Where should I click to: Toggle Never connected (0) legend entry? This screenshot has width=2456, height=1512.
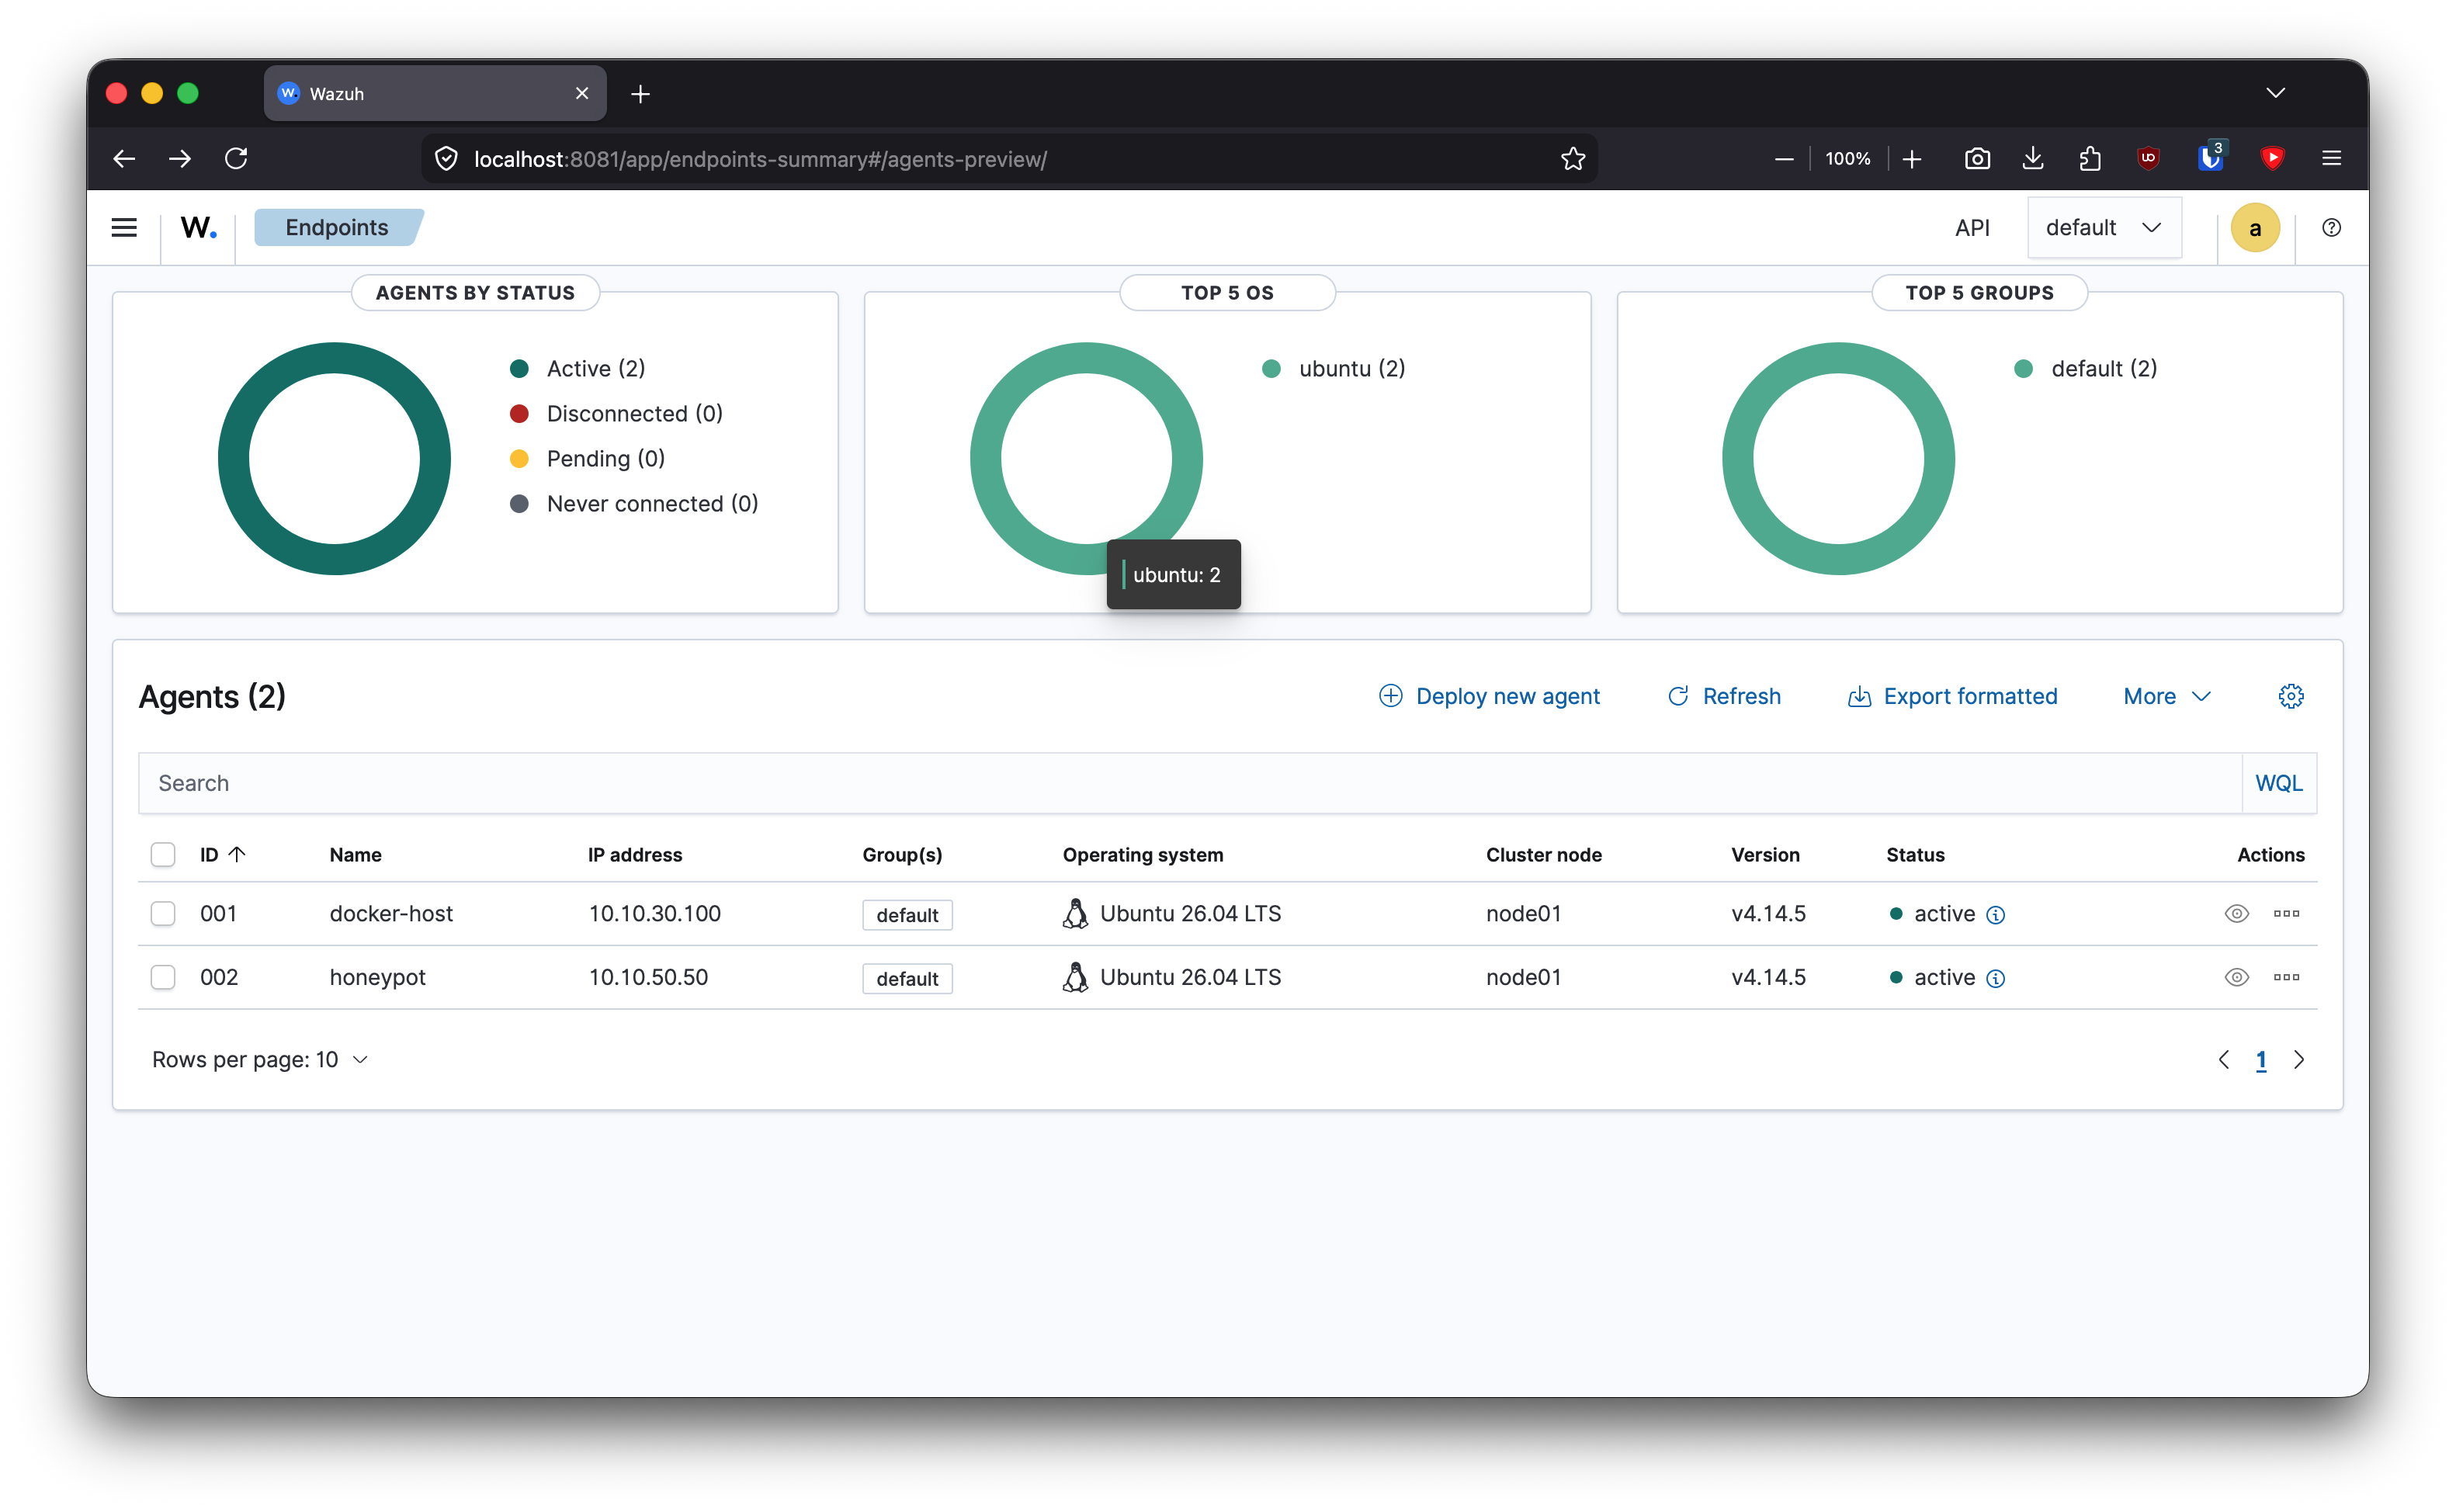click(x=634, y=504)
